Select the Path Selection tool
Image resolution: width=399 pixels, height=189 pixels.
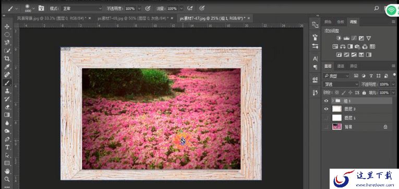[7, 155]
